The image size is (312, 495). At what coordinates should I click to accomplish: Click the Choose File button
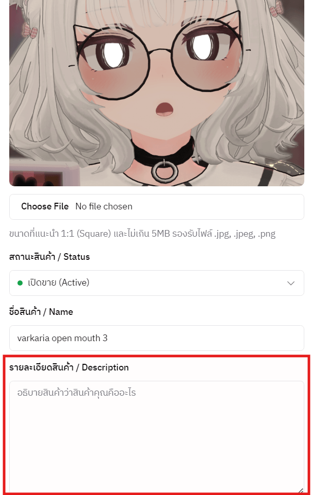click(45, 206)
